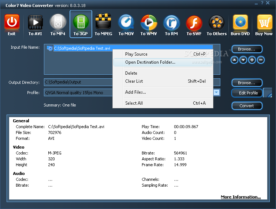The height and width of the screenshot is (209, 276).
Task: Select the To MOV converter
Action: coord(126,25)
